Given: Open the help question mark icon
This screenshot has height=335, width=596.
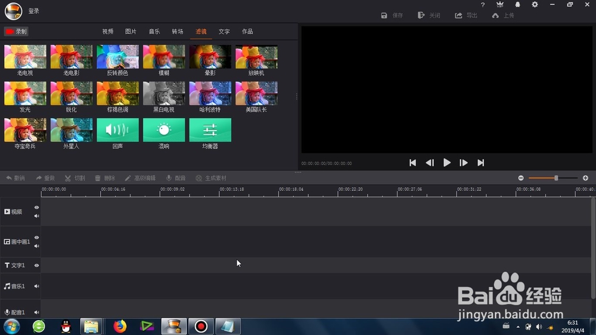Looking at the screenshot, I should [x=483, y=5].
